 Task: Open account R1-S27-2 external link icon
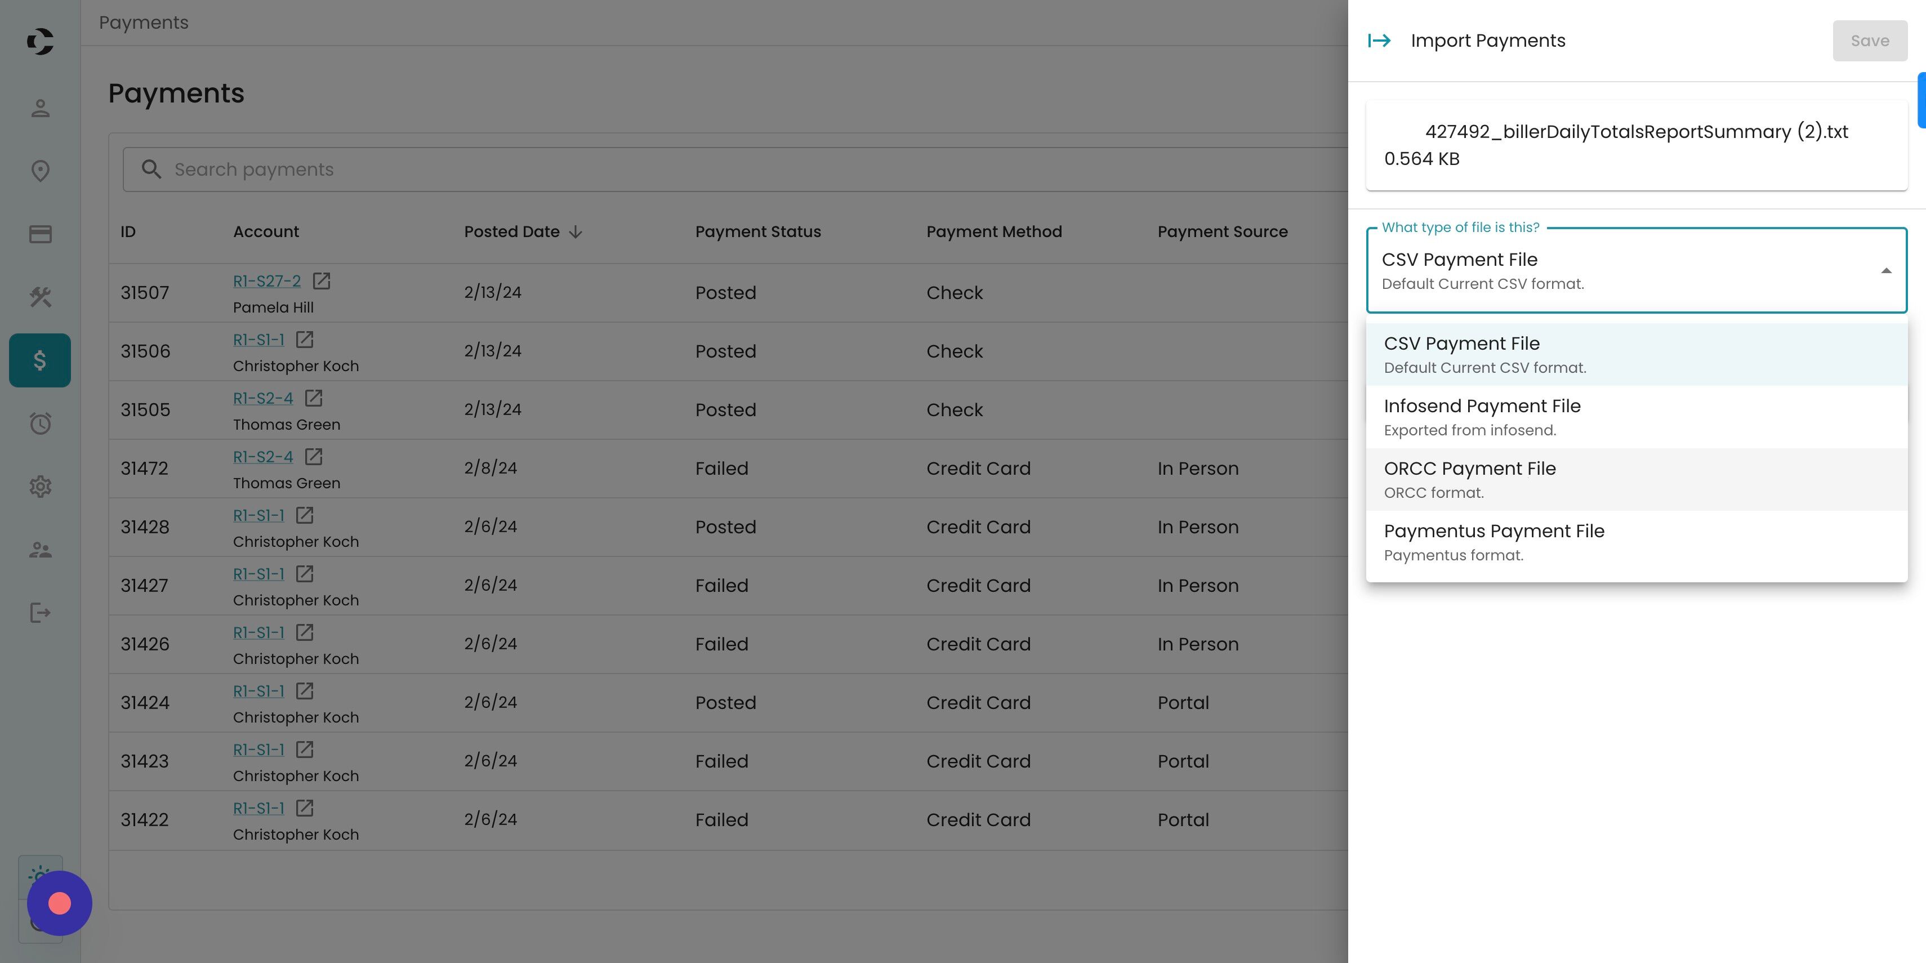[322, 281]
